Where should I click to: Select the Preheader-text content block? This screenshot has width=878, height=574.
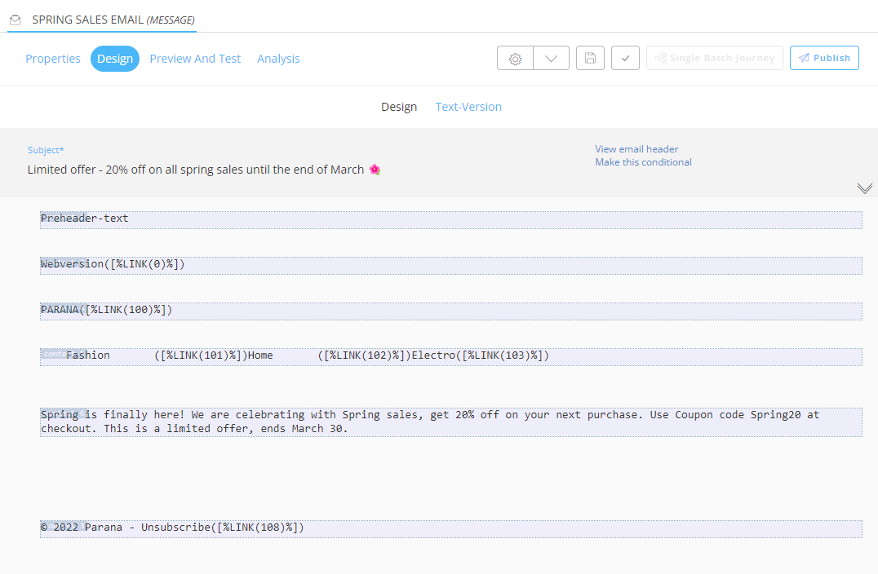click(x=450, y=219)
